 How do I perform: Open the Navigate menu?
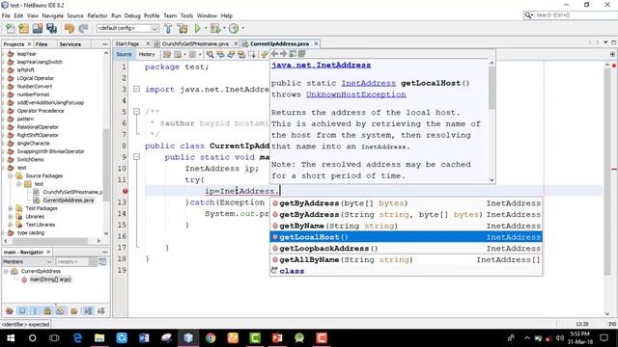(x=53, y=15)
